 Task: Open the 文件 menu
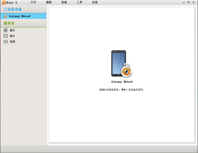(x=33, y=2)
